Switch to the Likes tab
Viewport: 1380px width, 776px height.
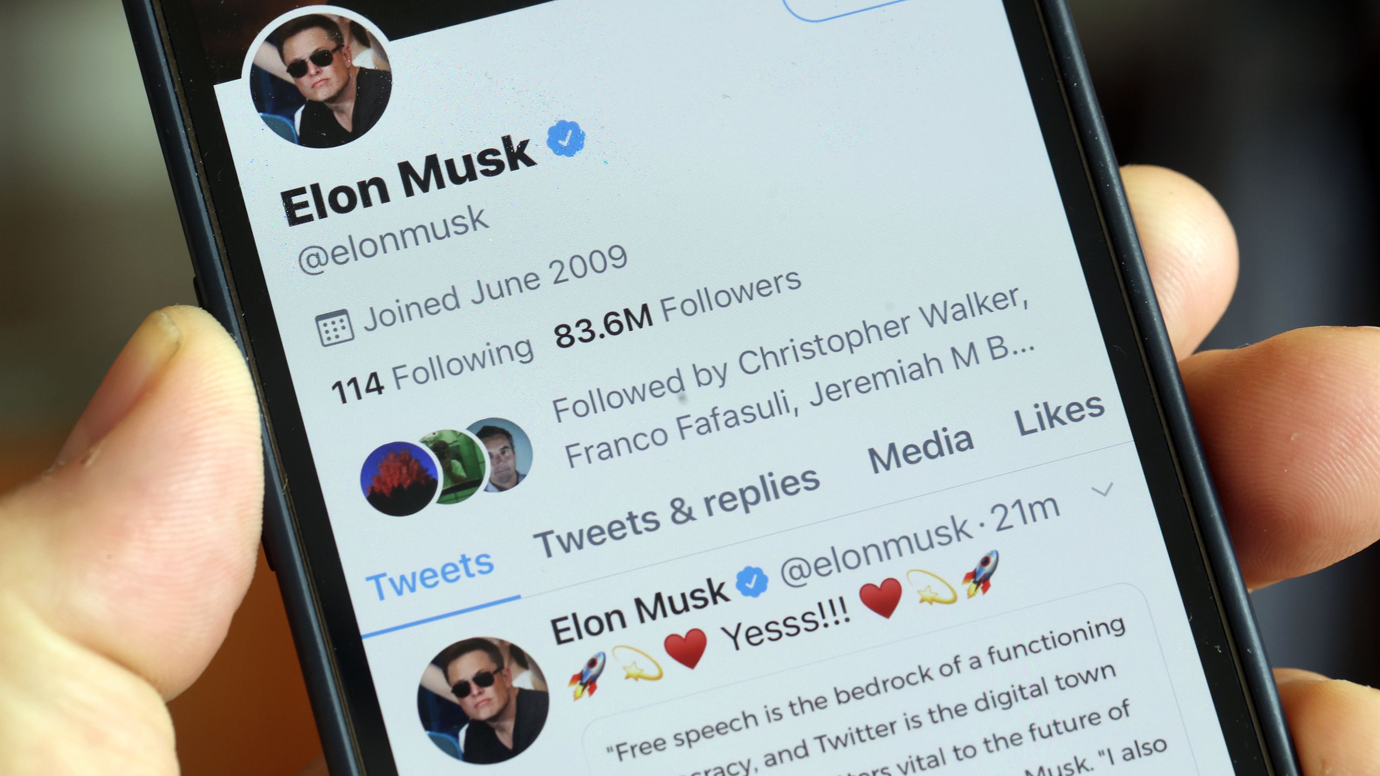tap(1059, 414)
